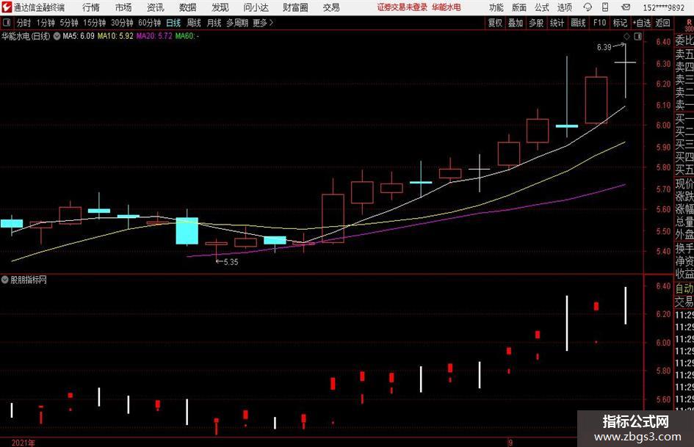The width and height of the screenshot is (694, 447).
Task: Open the 发现 menu
Action: pyautogui.click(x=220, y=7)
